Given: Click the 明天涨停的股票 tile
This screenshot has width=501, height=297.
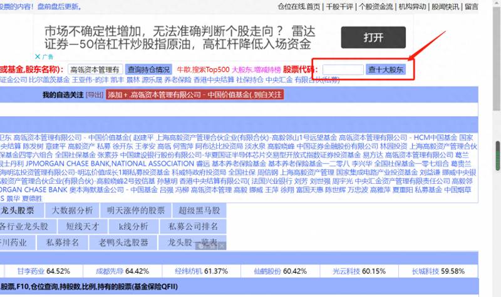Looking at the screenshot, I should click(x=136, y=211).
